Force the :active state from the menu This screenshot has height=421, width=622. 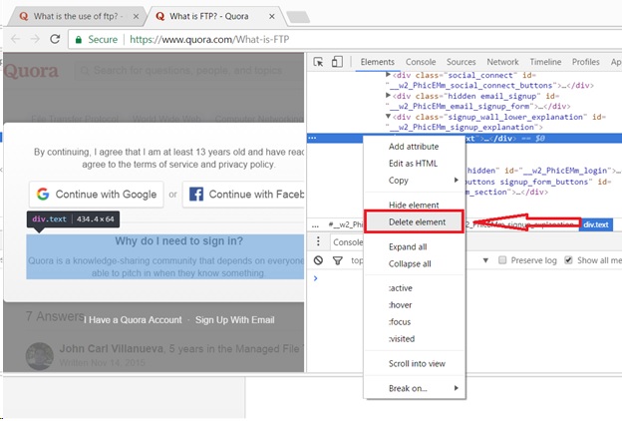pyautogui.click(x=414, y=288)
